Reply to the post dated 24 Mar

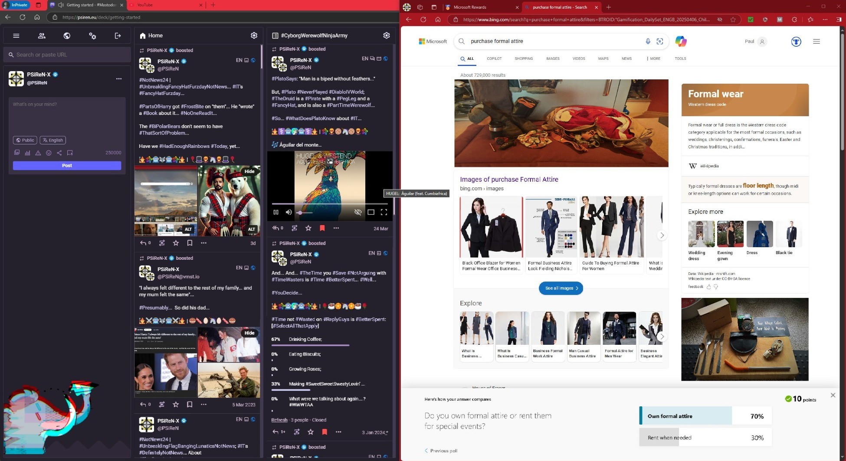[275, 228]
